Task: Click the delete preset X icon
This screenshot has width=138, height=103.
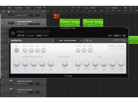Action: pyautogui.click(x=91, y=40)
